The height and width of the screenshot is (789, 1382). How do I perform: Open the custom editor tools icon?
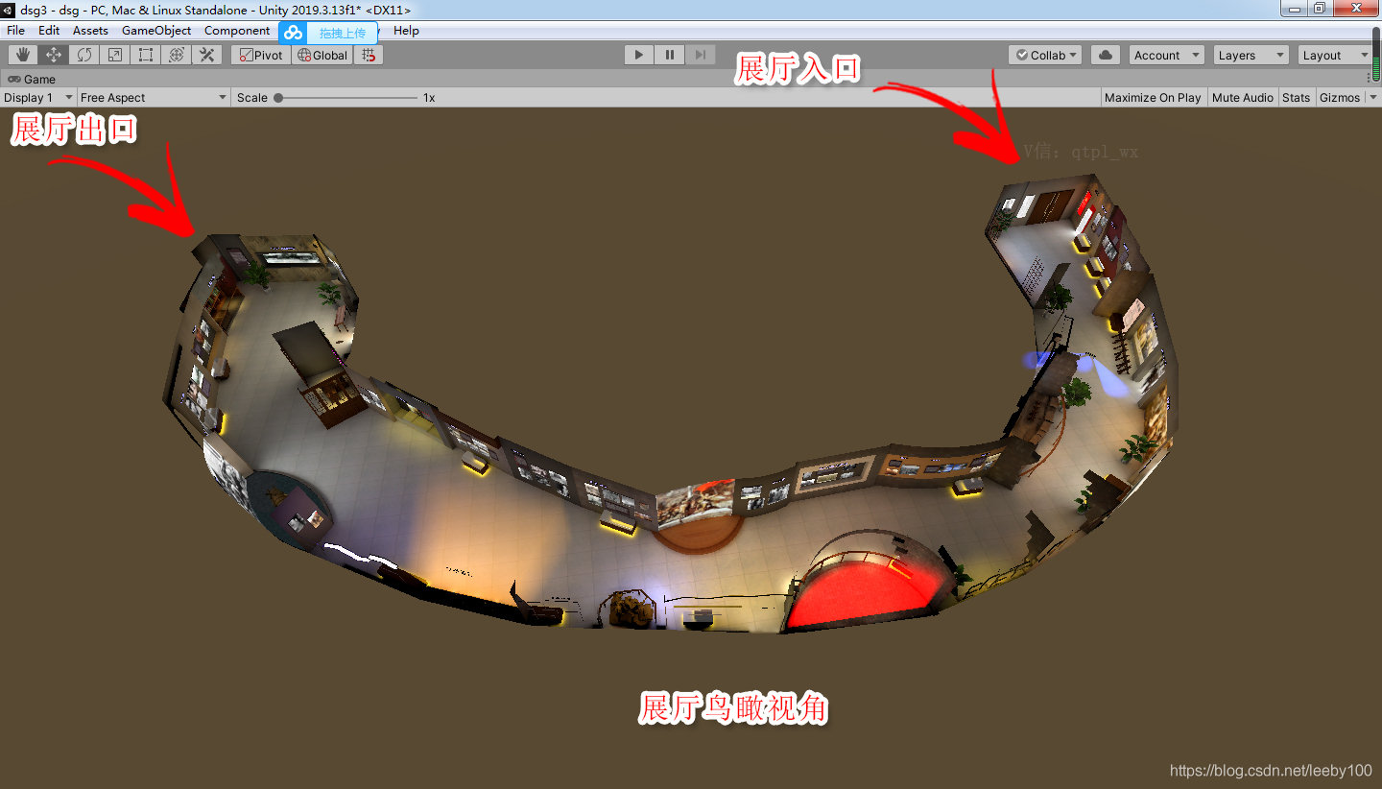(206, 55)
